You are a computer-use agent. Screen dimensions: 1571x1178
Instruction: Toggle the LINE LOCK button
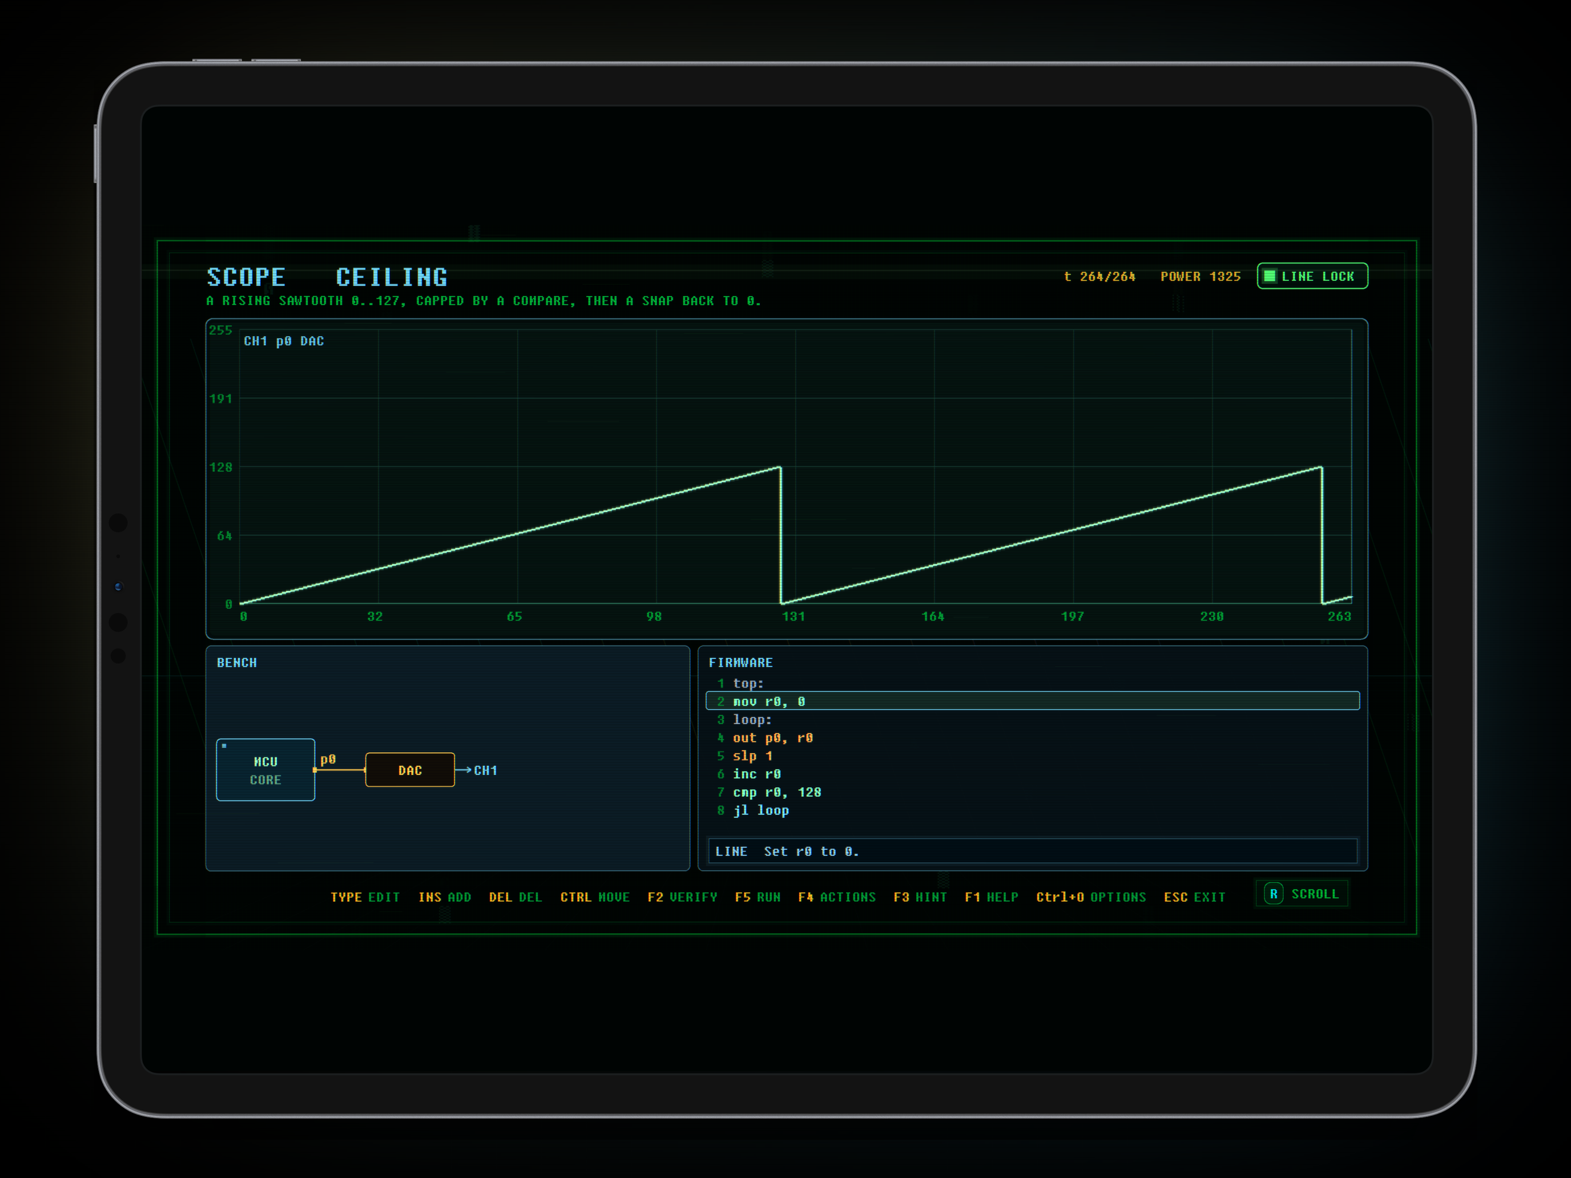click(1312, 276)
